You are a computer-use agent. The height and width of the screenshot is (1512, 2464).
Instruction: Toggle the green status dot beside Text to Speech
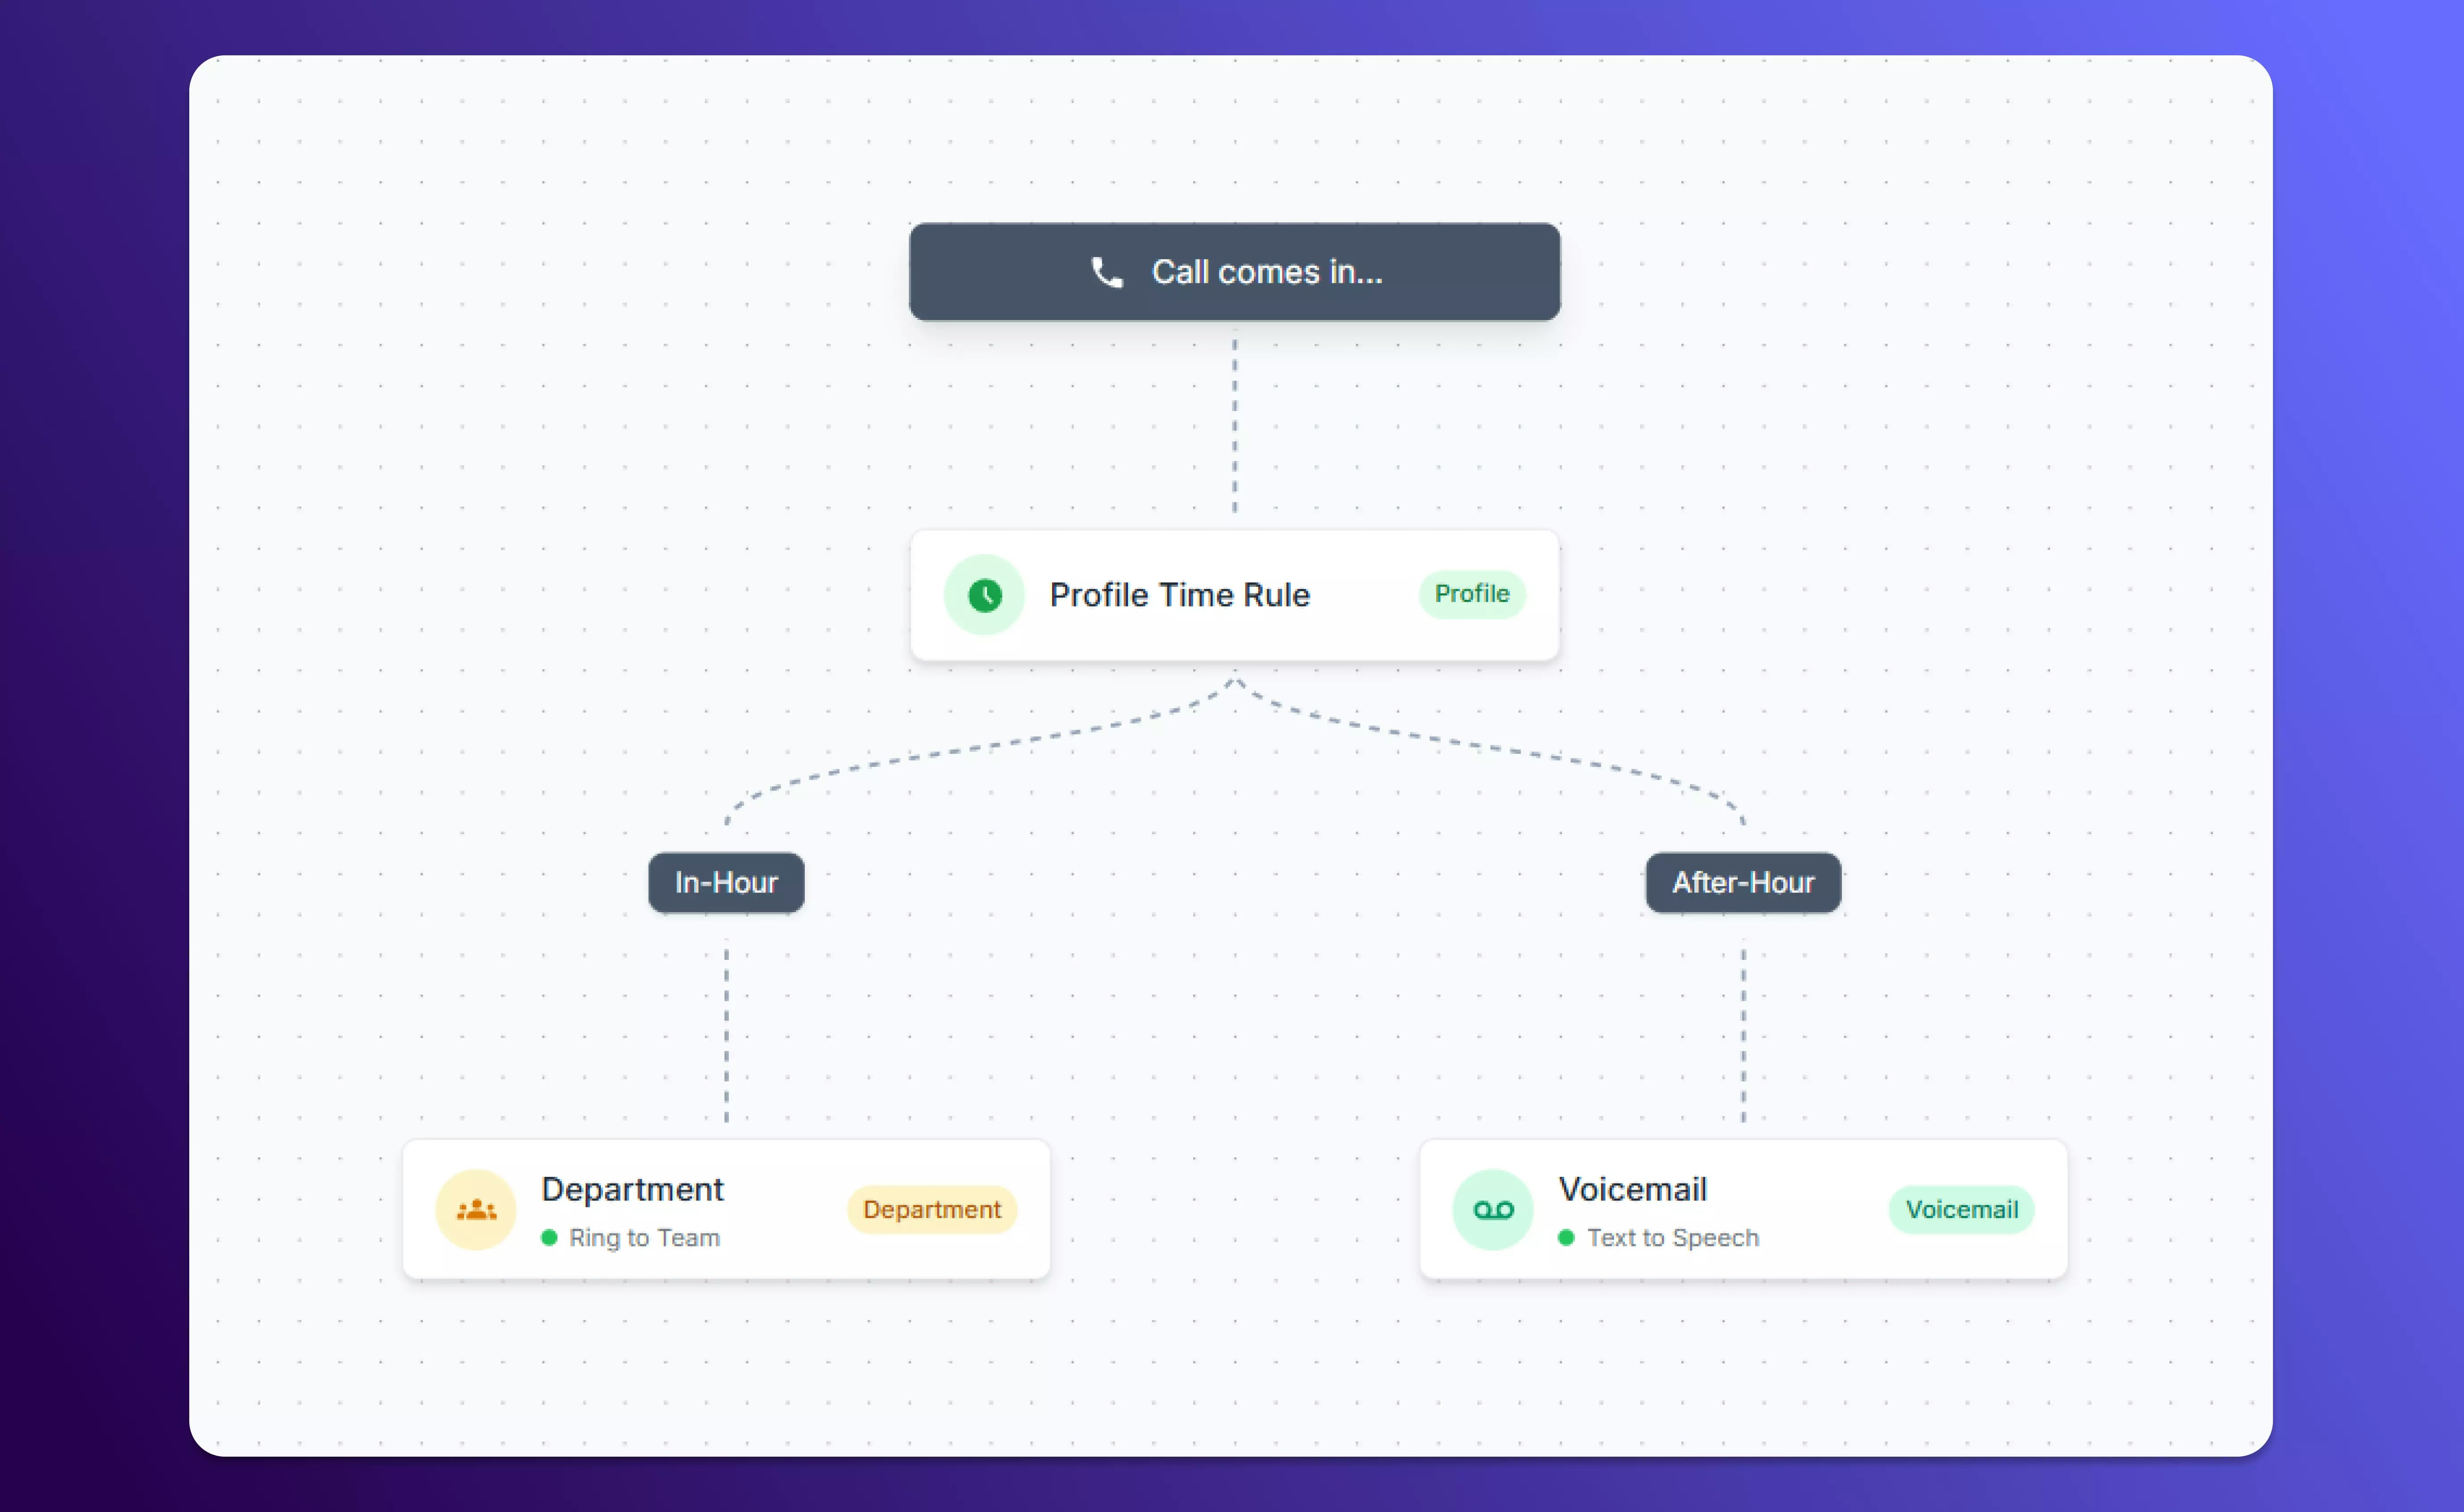(x=1566, y=1237)
